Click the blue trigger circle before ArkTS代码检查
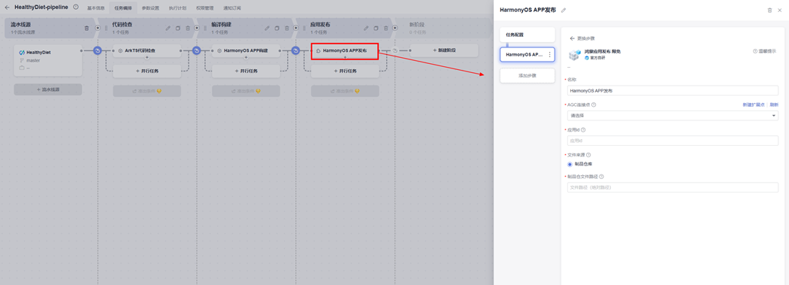 pos(98,51)
